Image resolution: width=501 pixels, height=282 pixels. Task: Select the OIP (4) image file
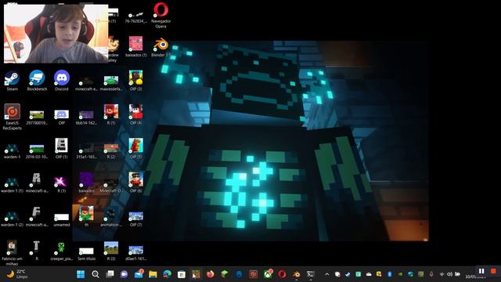coord(135,114)
